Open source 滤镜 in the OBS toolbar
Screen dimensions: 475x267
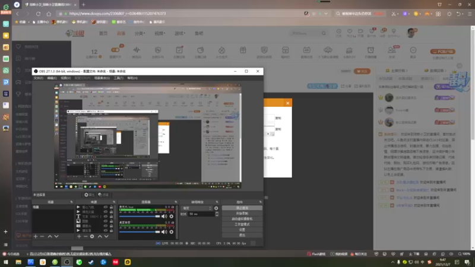point(103,195)
